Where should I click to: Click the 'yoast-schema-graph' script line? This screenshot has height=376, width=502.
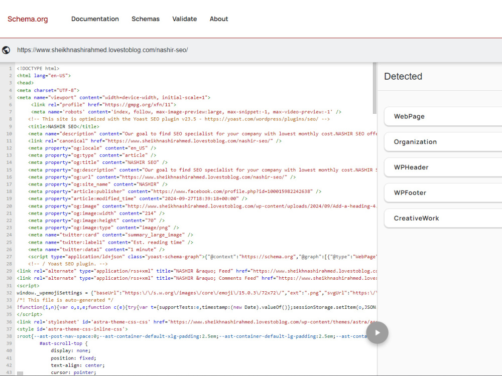pos(203,256)
